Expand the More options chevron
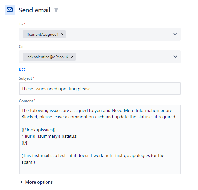This screenshot has height=190, width=198. tap(21, 182)
